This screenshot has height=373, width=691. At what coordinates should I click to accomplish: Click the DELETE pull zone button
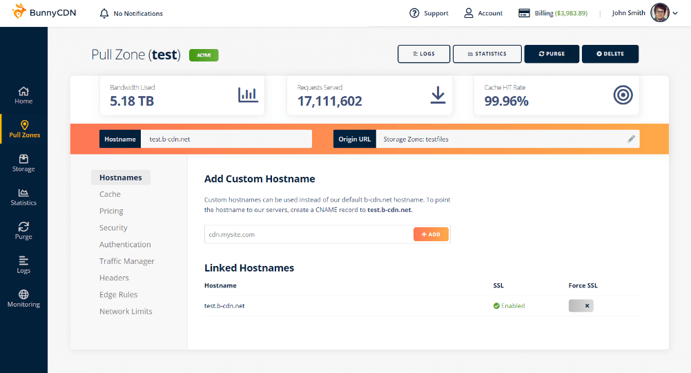pyautogui.click(x=610, y=54)
